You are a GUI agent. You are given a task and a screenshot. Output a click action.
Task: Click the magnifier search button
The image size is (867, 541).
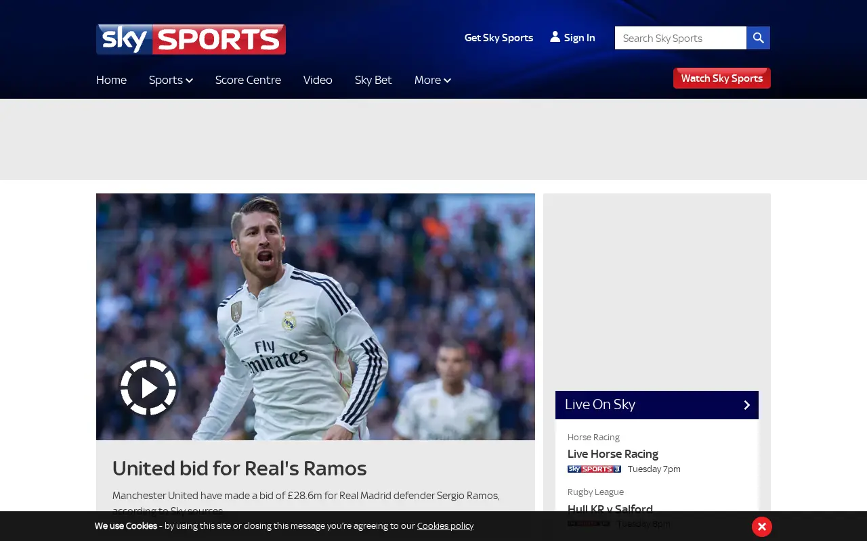point(758,38)
